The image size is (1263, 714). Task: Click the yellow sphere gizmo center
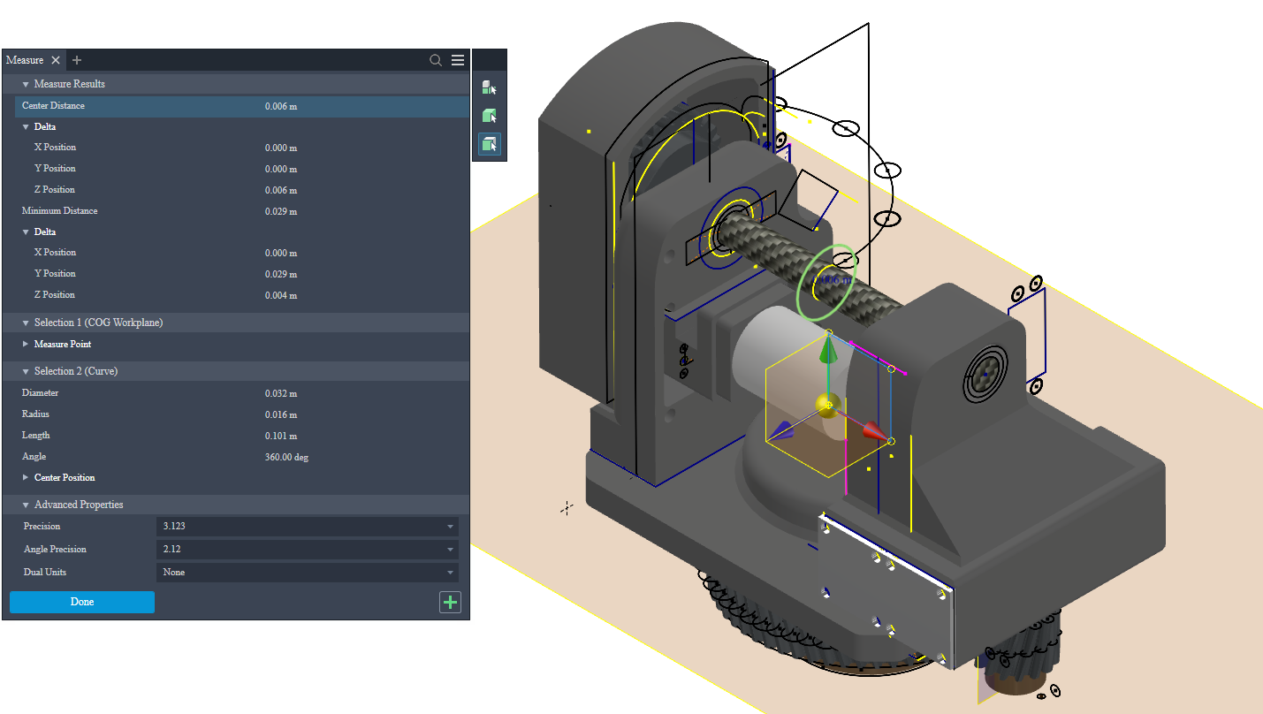pyautogui.click(x=826, y=406)
